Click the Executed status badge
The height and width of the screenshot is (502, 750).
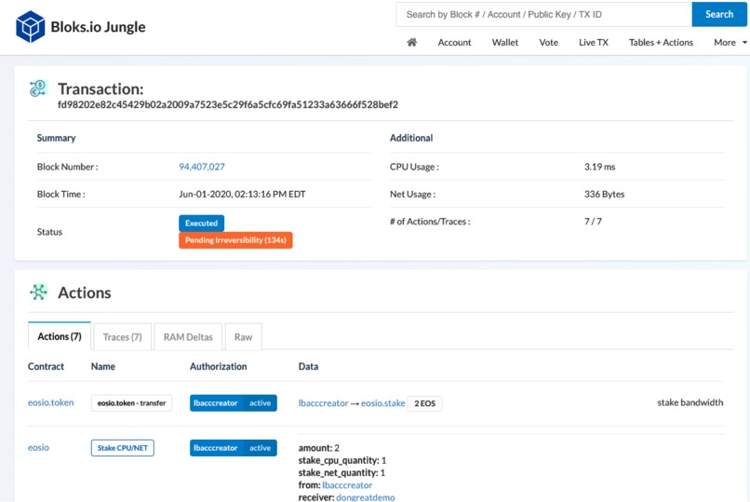201,223
